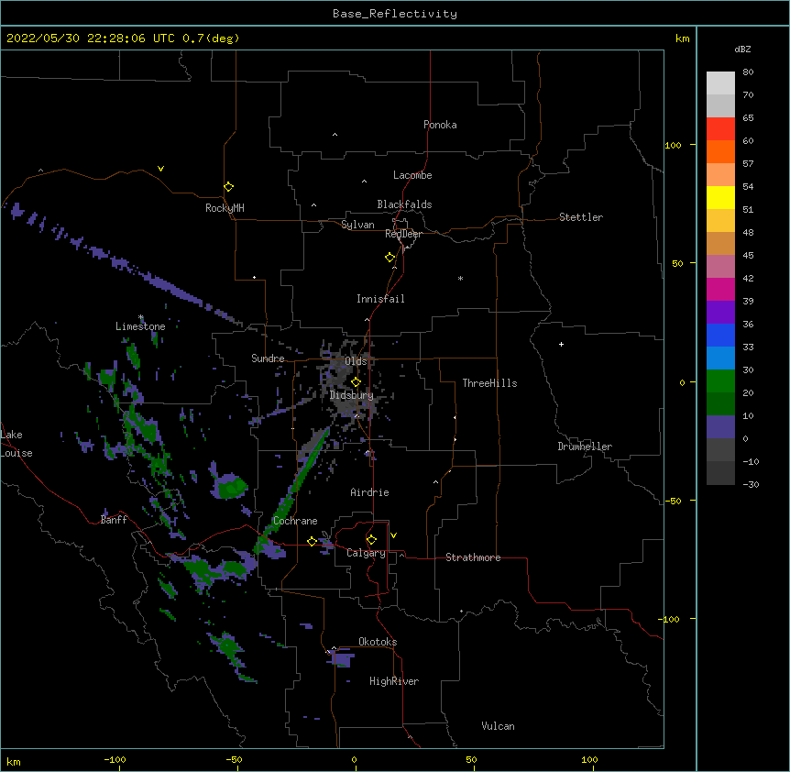Select the green 30 dBZ legend color
The width and height of the screenshot is (790, 772).
tap(720, 381)
